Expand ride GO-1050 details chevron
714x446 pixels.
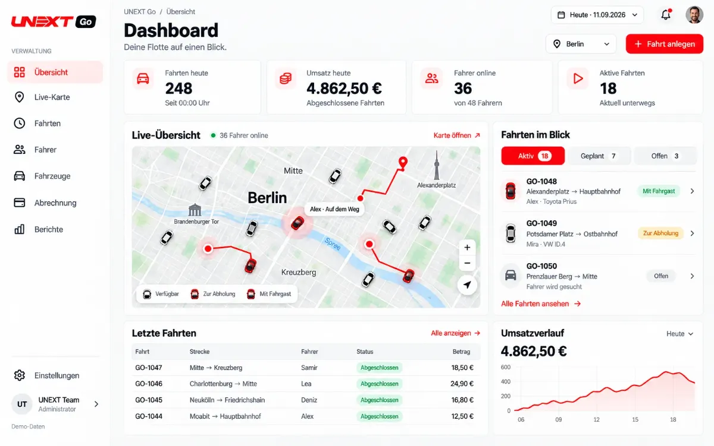[692, 276]
